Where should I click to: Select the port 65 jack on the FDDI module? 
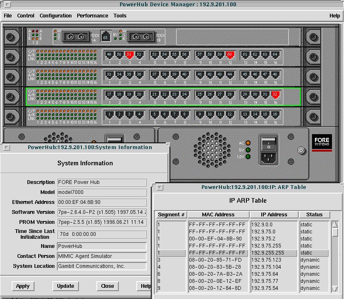[x=106, y=37]
